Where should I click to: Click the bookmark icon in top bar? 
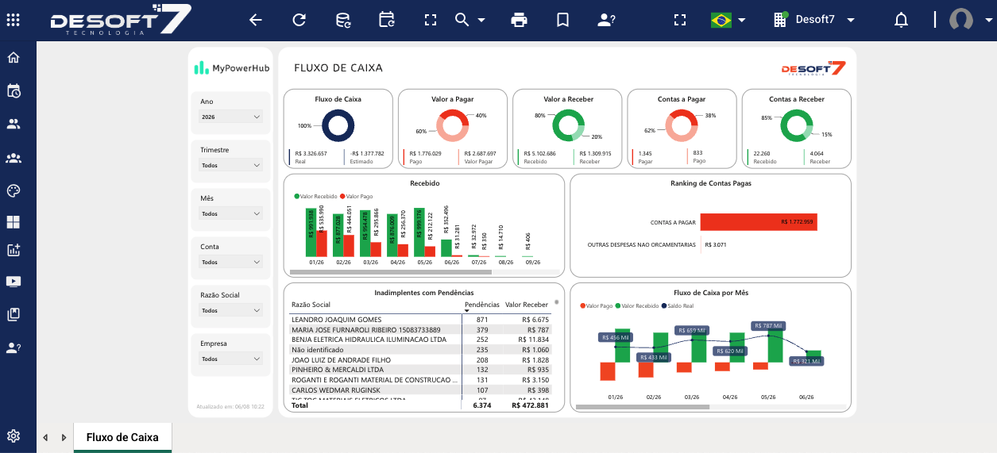click(x=562, y=20)
